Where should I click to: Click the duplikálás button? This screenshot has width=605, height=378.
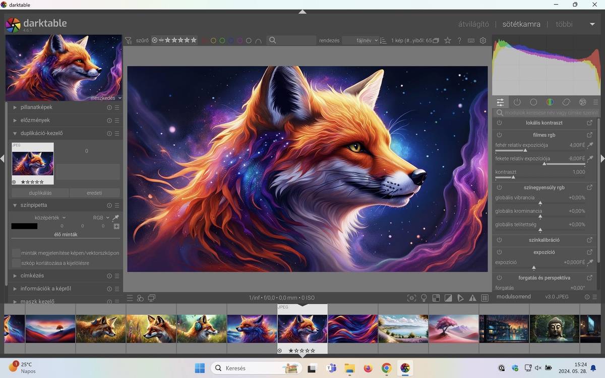40,193
